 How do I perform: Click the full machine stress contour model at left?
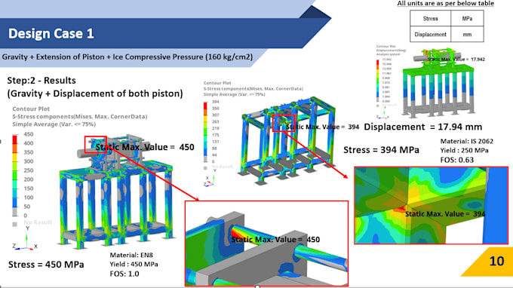coord(116,191)
